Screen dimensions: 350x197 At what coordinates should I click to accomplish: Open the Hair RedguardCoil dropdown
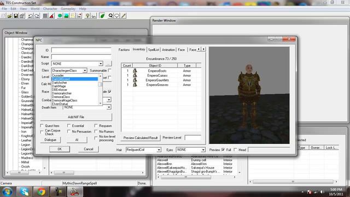point(159,149)
